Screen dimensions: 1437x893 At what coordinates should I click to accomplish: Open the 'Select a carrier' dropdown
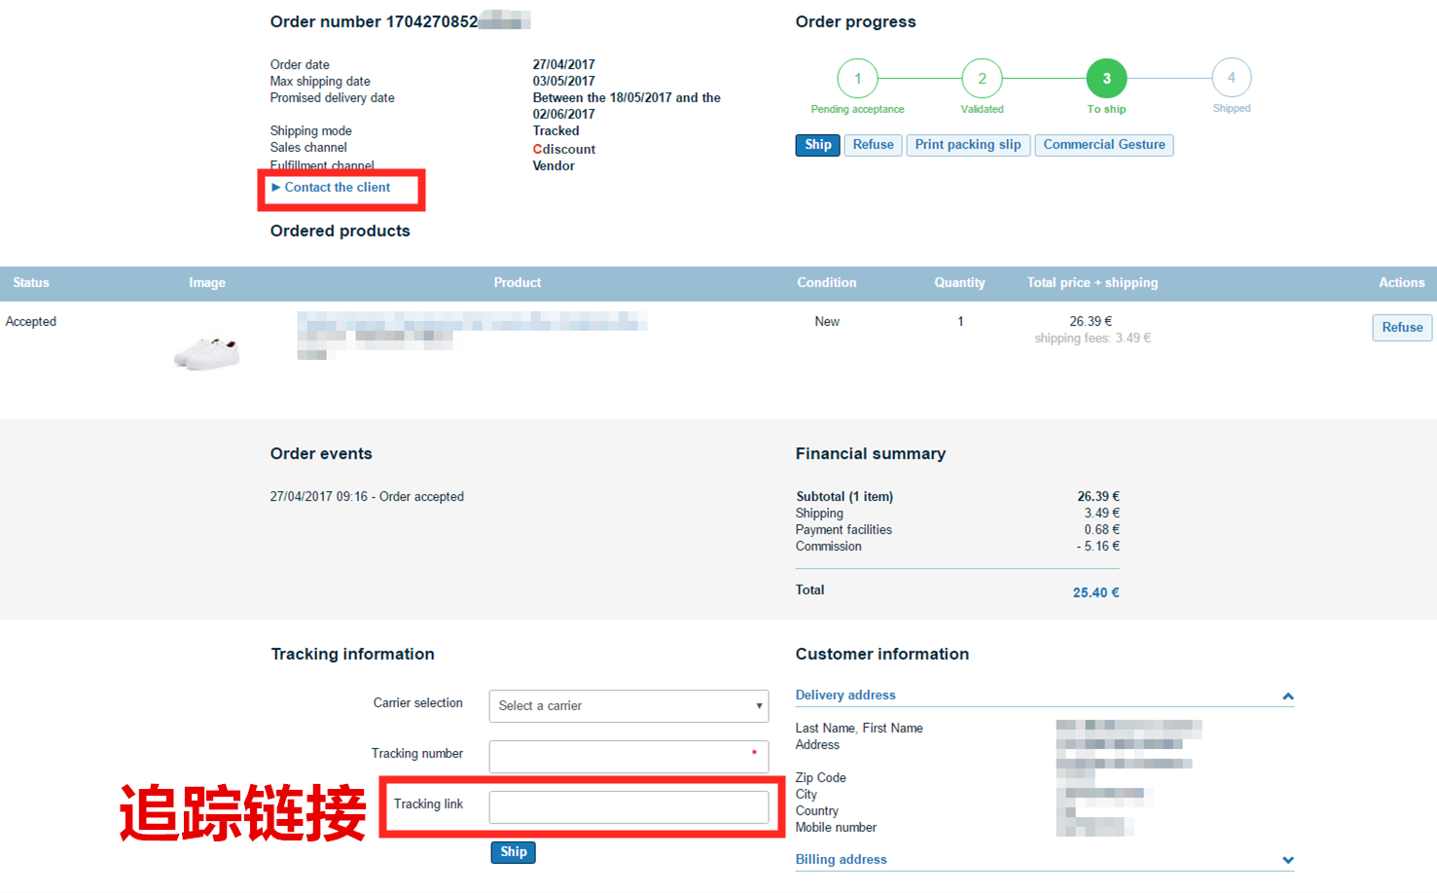pos(628,705)
